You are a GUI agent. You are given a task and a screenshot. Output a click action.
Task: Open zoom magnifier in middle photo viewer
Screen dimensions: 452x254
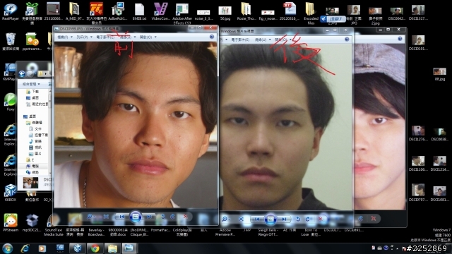[x=225, y=219]
